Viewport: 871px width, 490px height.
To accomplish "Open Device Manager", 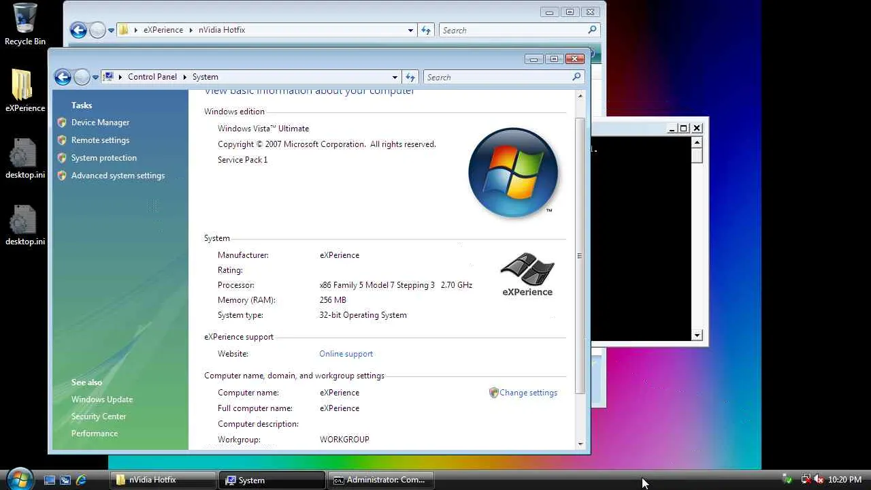I will (x=100, y=122).
